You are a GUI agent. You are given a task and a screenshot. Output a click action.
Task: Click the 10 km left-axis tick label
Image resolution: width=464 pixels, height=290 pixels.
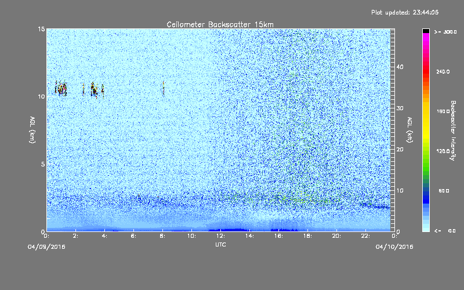[41, 96]
